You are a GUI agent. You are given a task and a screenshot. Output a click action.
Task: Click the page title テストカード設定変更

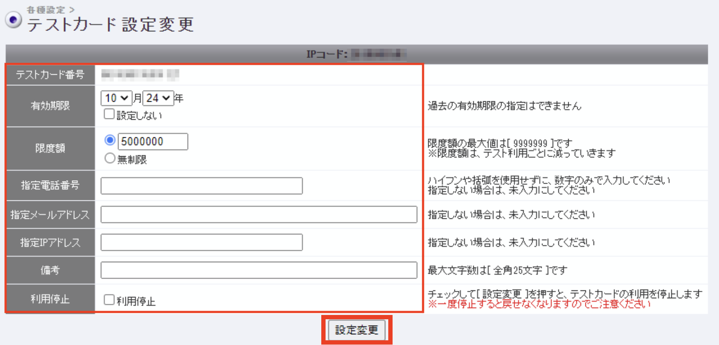click(x=111, y=24)
